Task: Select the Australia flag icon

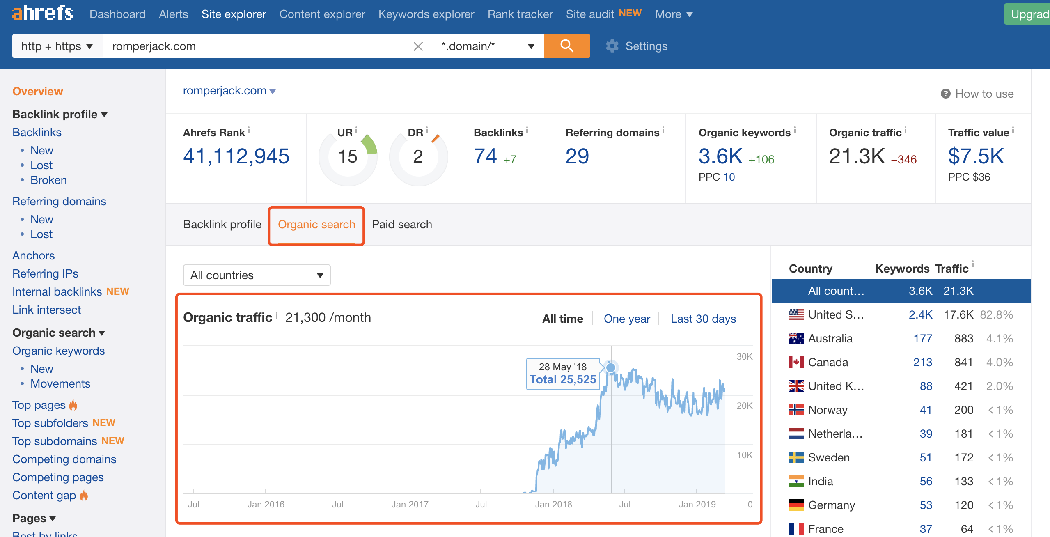Action: [796, 338]
